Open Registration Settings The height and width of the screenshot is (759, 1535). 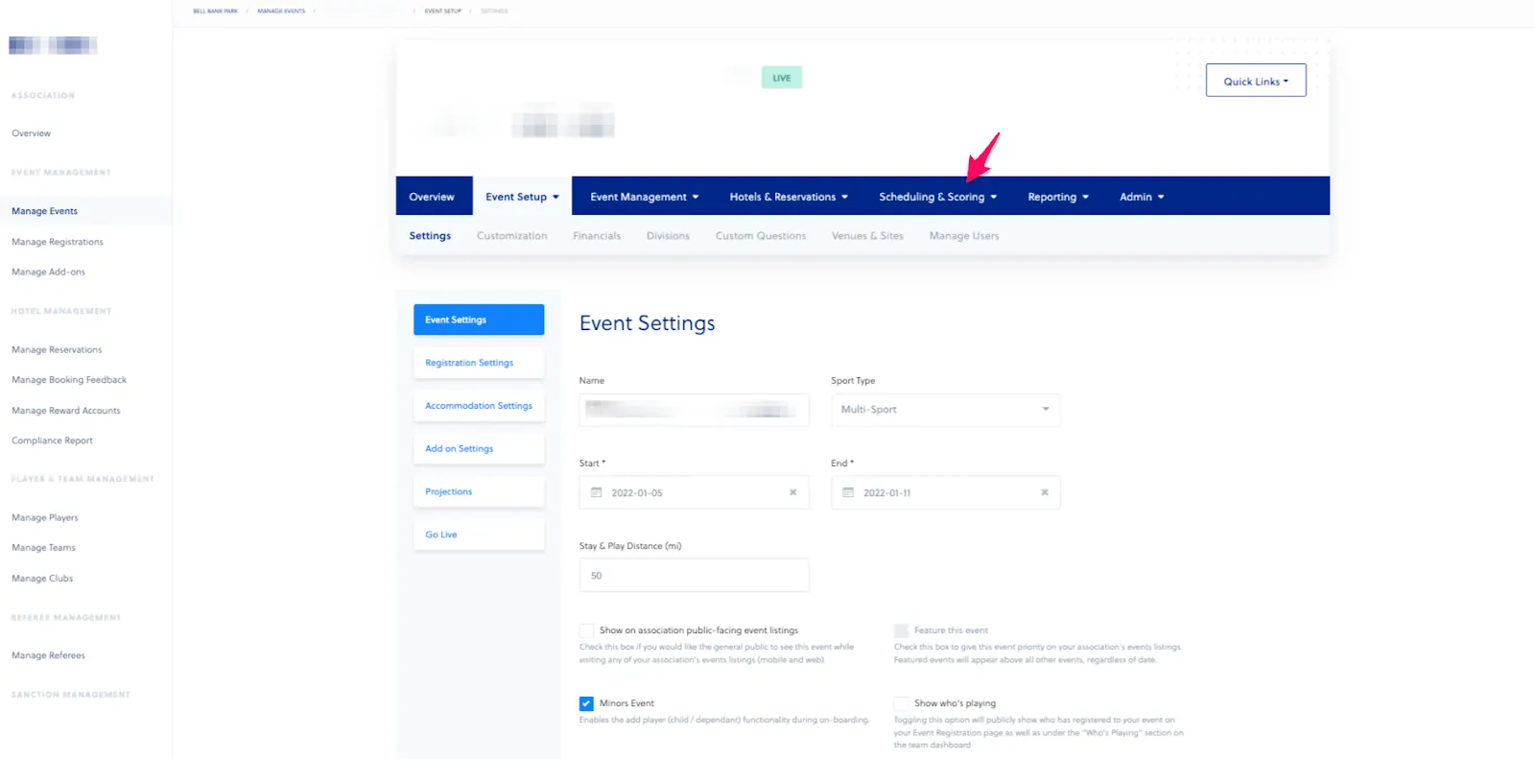[x=479, y=363]
